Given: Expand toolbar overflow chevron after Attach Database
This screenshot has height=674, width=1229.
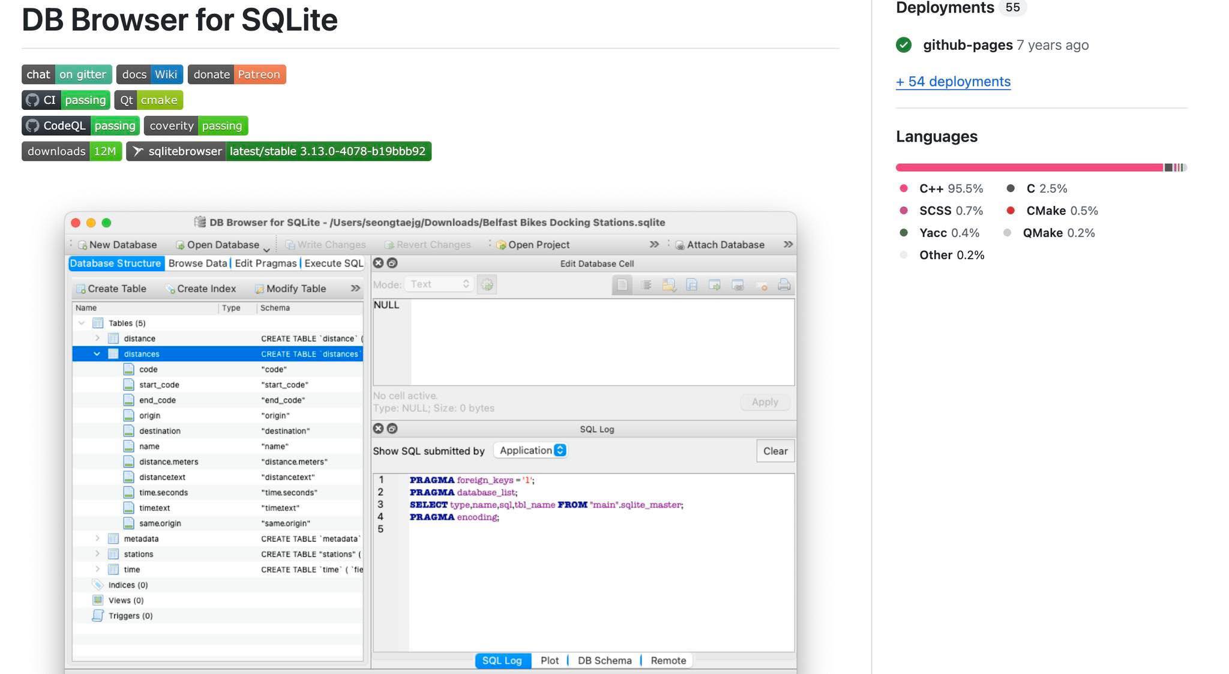Looking at the screenshot, I should pyautogui.click(x=788, y=244).
